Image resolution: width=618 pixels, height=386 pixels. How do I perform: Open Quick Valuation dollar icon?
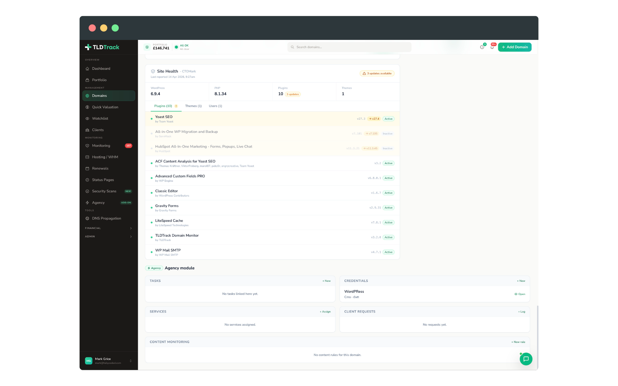click(87, 107)
